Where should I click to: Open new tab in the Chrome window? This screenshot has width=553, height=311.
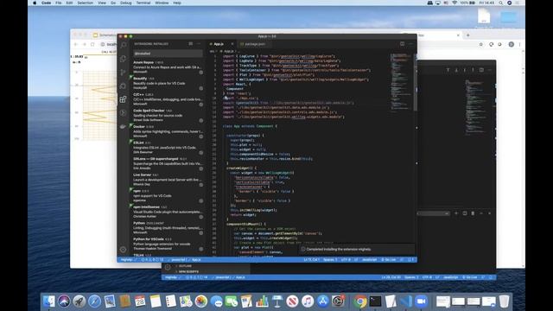(x=468, y=35)
